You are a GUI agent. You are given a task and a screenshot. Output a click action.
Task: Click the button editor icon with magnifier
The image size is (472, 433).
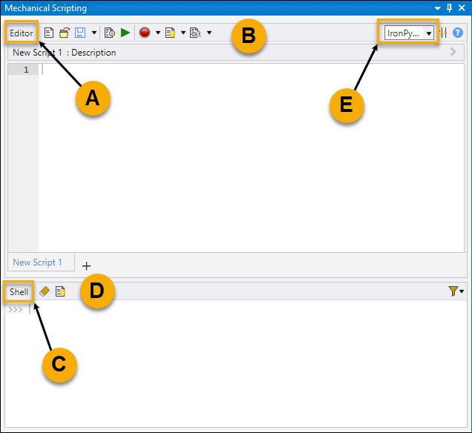coord(195,33)
